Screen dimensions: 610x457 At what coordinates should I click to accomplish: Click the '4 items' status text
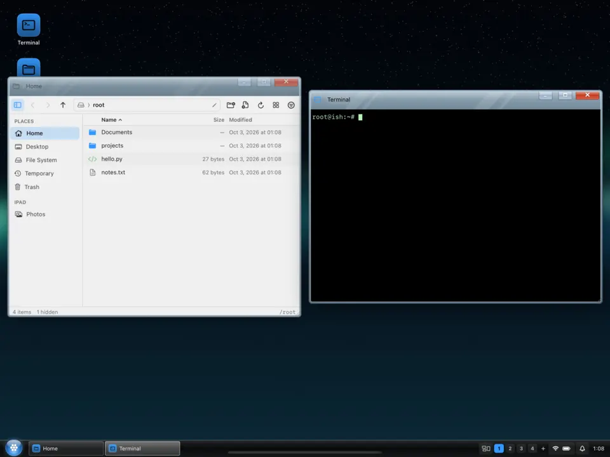[x=22, y=312]
